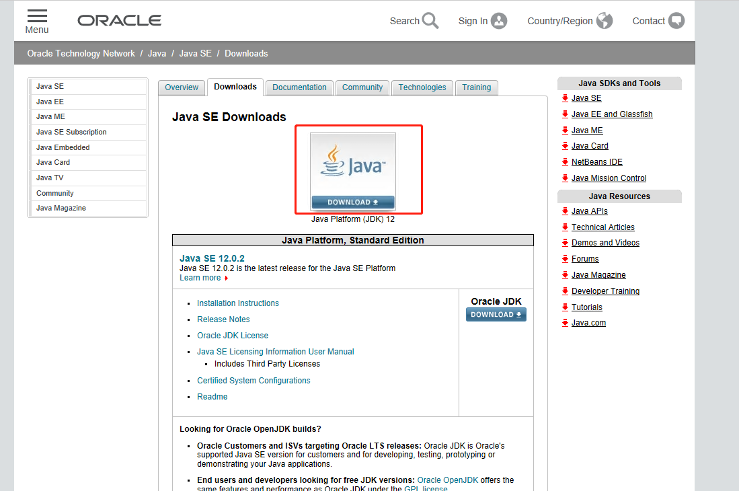This screenshot has height=491, width=739.
Task: Open the Tutorials link
Action: tap(587, 307)
